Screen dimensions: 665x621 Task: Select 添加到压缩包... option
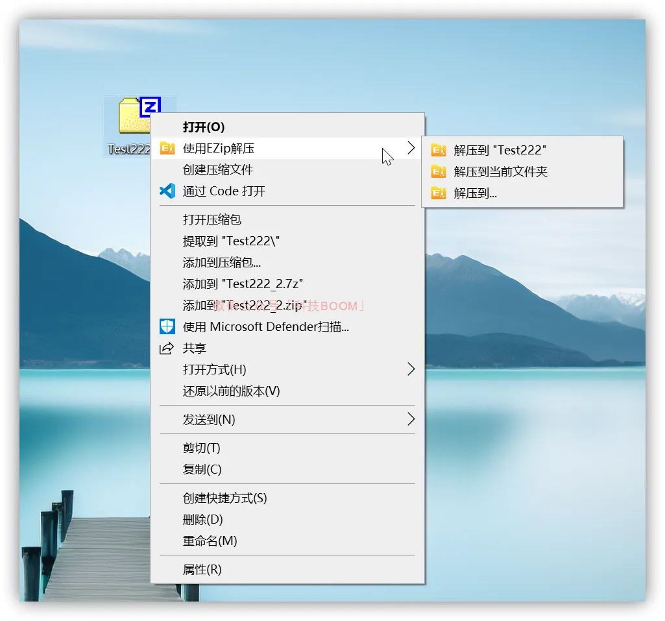pos(287,263)
